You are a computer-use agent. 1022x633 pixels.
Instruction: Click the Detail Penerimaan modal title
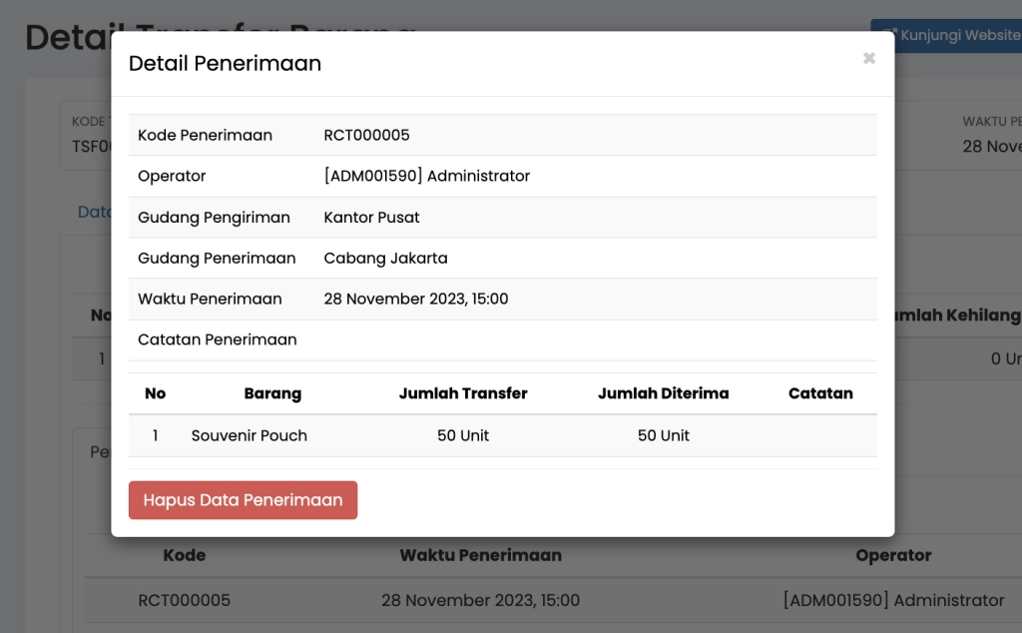[x=224, y=63]
